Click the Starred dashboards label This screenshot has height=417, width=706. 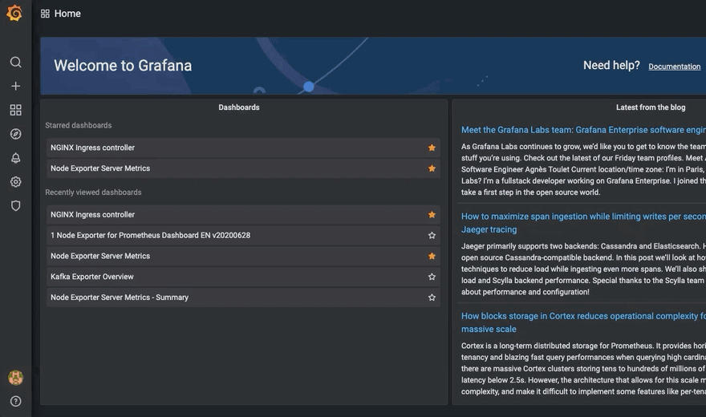tap(79, 126)
